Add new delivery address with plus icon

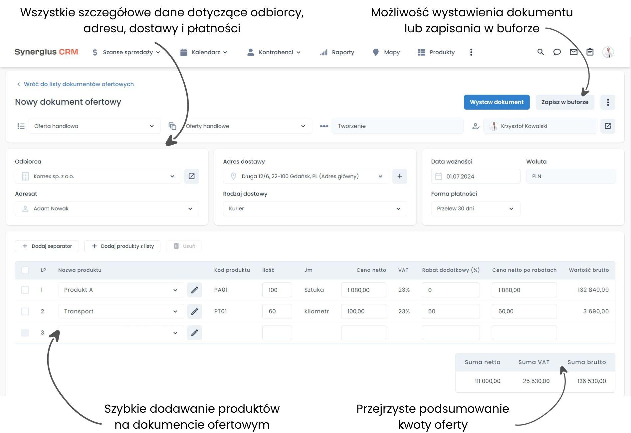(399, 176)
